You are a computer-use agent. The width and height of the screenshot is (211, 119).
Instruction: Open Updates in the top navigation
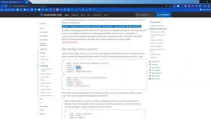pyautogui.click(x=75, y=15)
